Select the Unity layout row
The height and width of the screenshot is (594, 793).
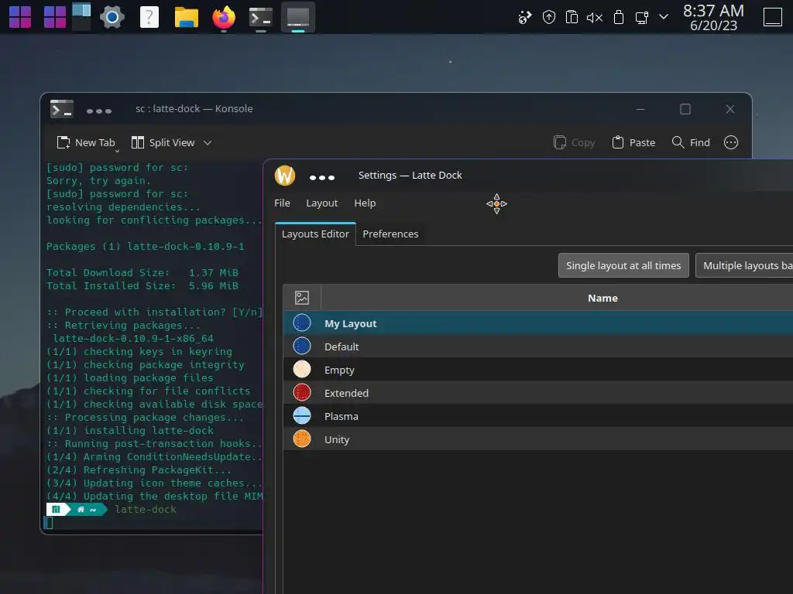[538, 439]
